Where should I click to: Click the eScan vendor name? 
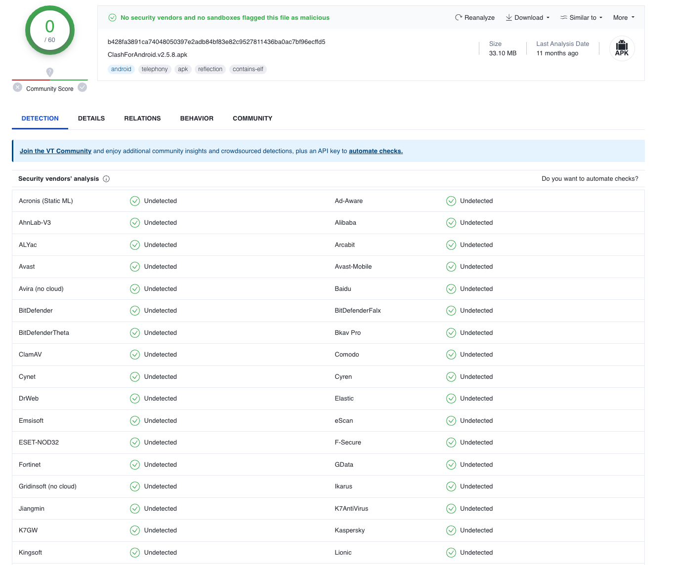[344, 421]
